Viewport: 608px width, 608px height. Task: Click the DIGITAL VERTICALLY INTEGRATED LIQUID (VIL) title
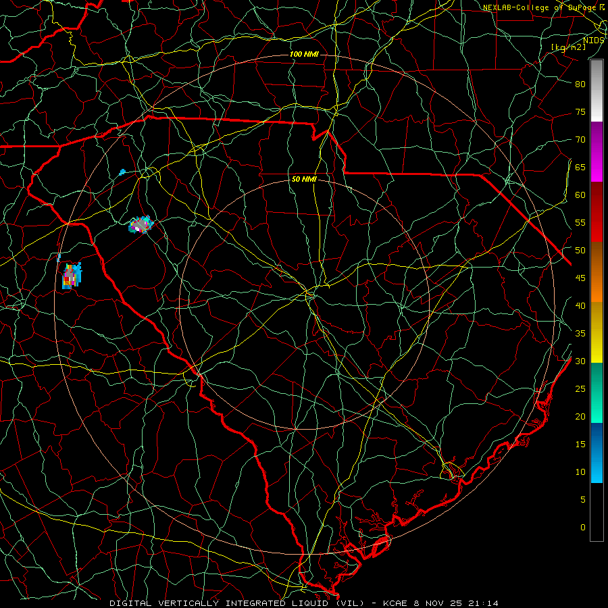pyautogui.click(x=237, y=603)
